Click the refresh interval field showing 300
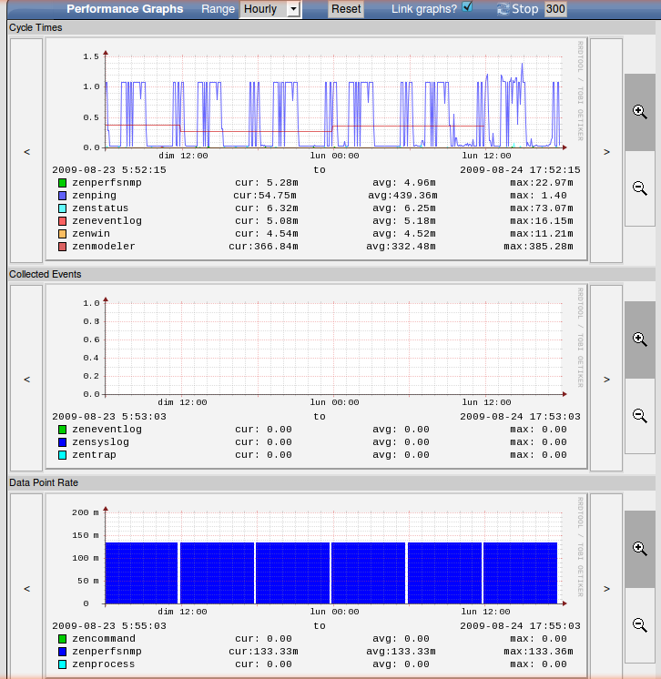Screen dimensions: 661x679 pyautogui.click(x=554, y=9)
